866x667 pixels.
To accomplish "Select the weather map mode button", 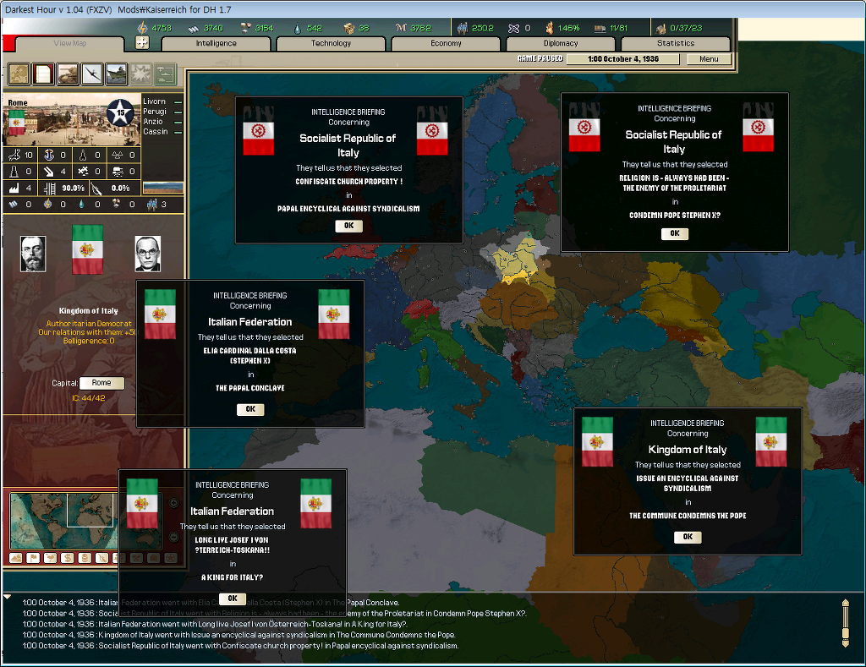I will point(50,558).
